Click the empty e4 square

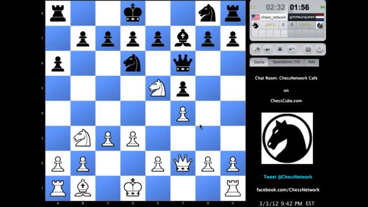158,113
